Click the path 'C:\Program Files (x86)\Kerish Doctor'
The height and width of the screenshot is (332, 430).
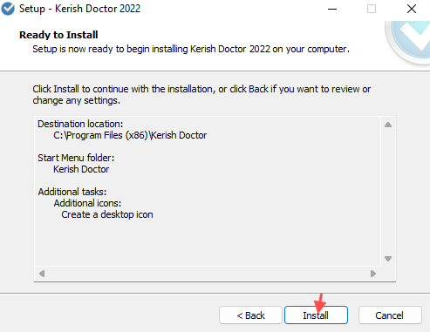coord(130,135)
